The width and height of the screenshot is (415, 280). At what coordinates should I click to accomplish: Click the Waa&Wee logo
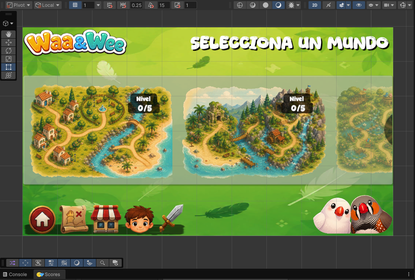pos(75,43)
